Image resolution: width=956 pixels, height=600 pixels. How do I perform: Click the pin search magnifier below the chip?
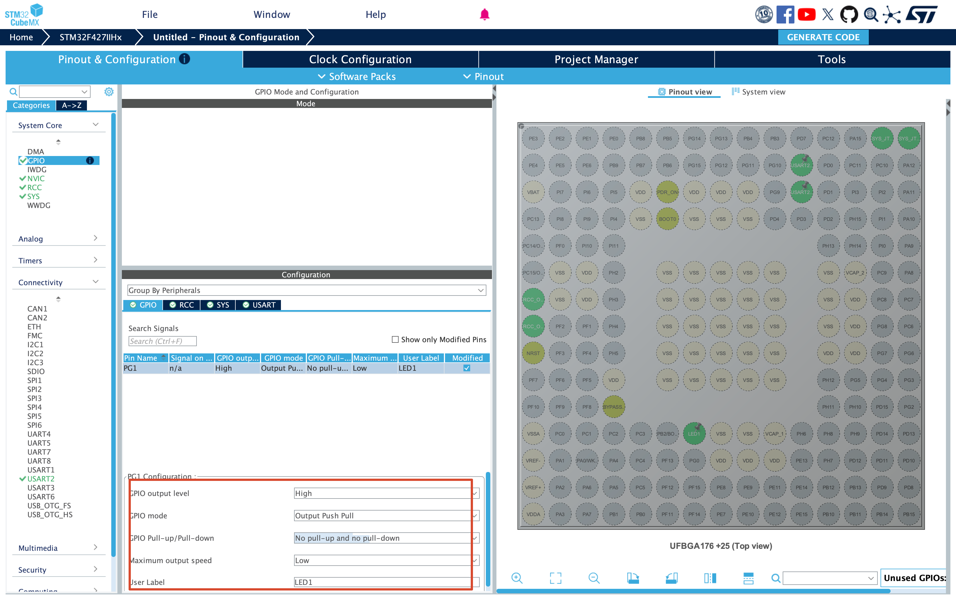click(775, 578)
